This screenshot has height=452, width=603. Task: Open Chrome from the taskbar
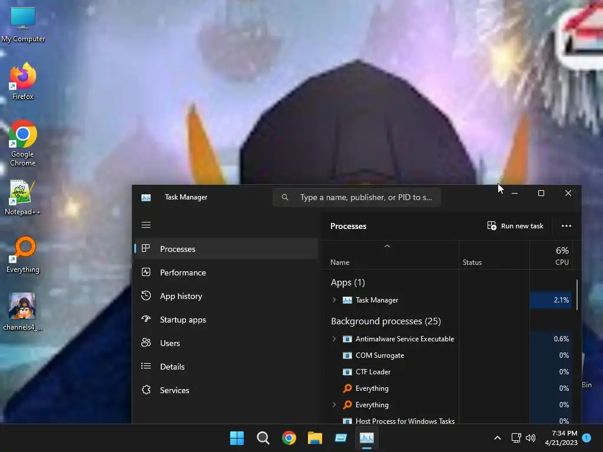[x=289, y=438]
